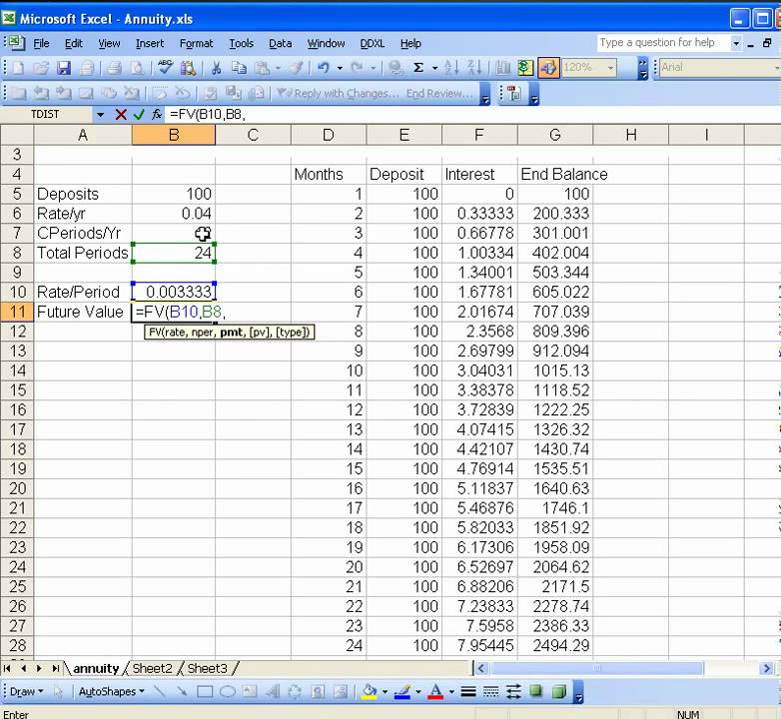Open Insert Function with the fx icon

[157, 115]
